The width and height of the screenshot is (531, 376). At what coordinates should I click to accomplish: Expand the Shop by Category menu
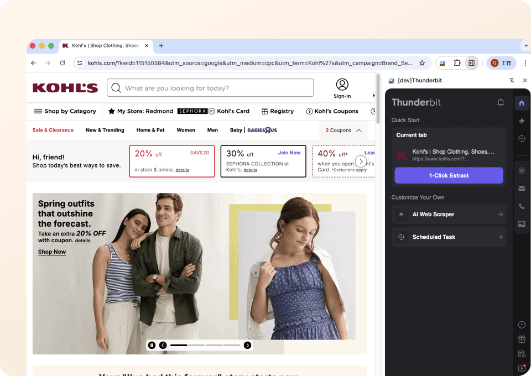[65, 111]
